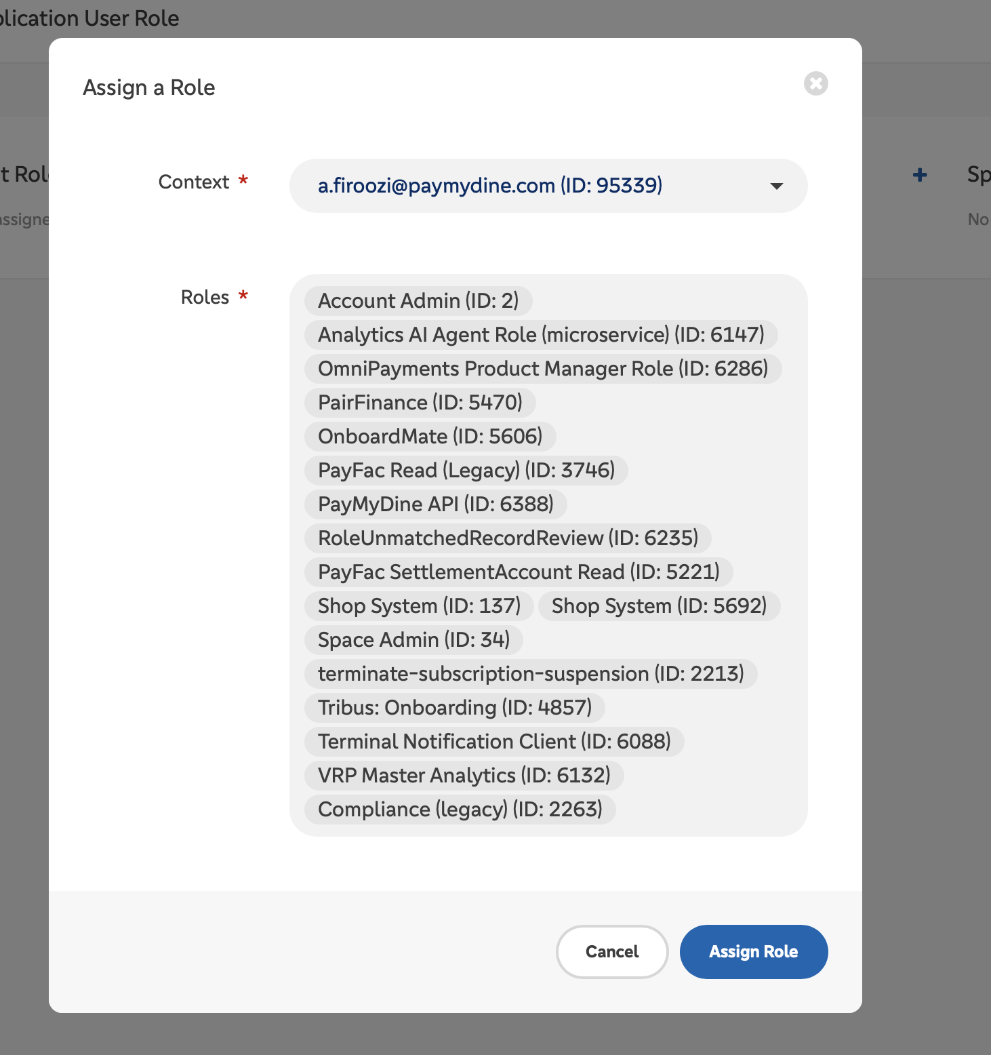Select the PayMyDine API role
Image resolution: width=991 pixels, height=1055 pixels.
click(436, 504)
